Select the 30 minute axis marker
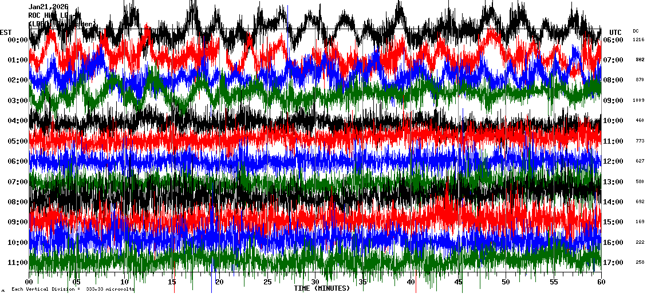 (315, 282)
